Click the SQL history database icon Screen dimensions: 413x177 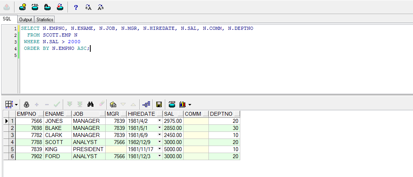pos(35,7)
